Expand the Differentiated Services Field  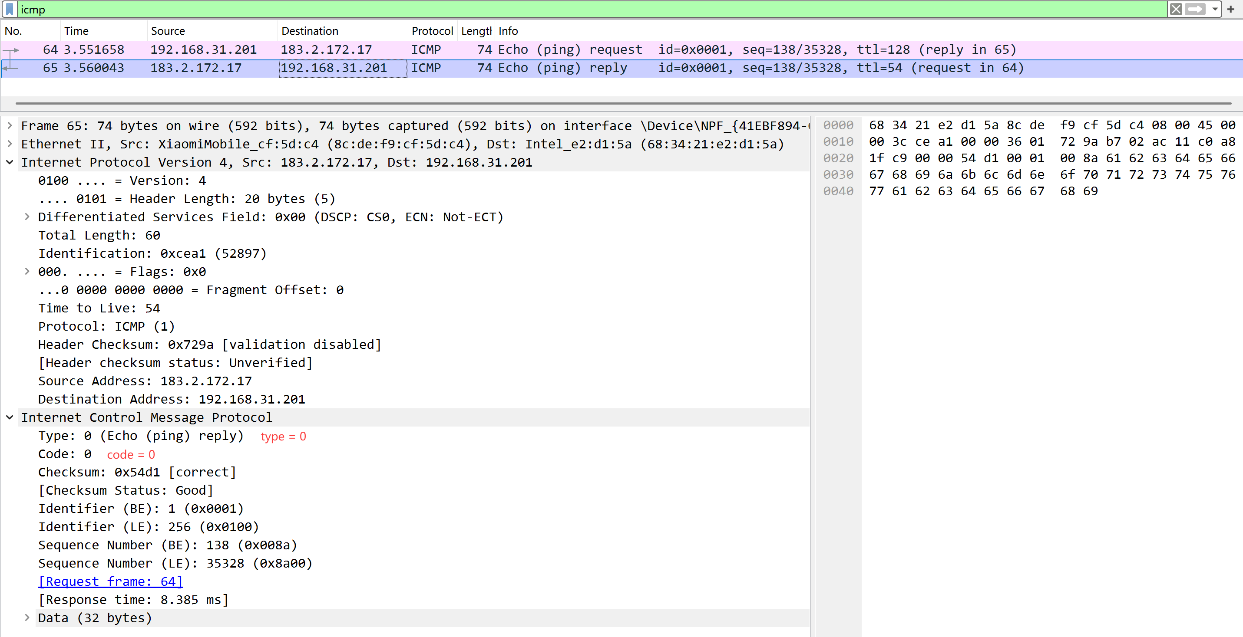click(27, 217)
